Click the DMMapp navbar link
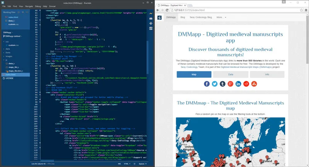309x167 pixels. tap(171, 17)
